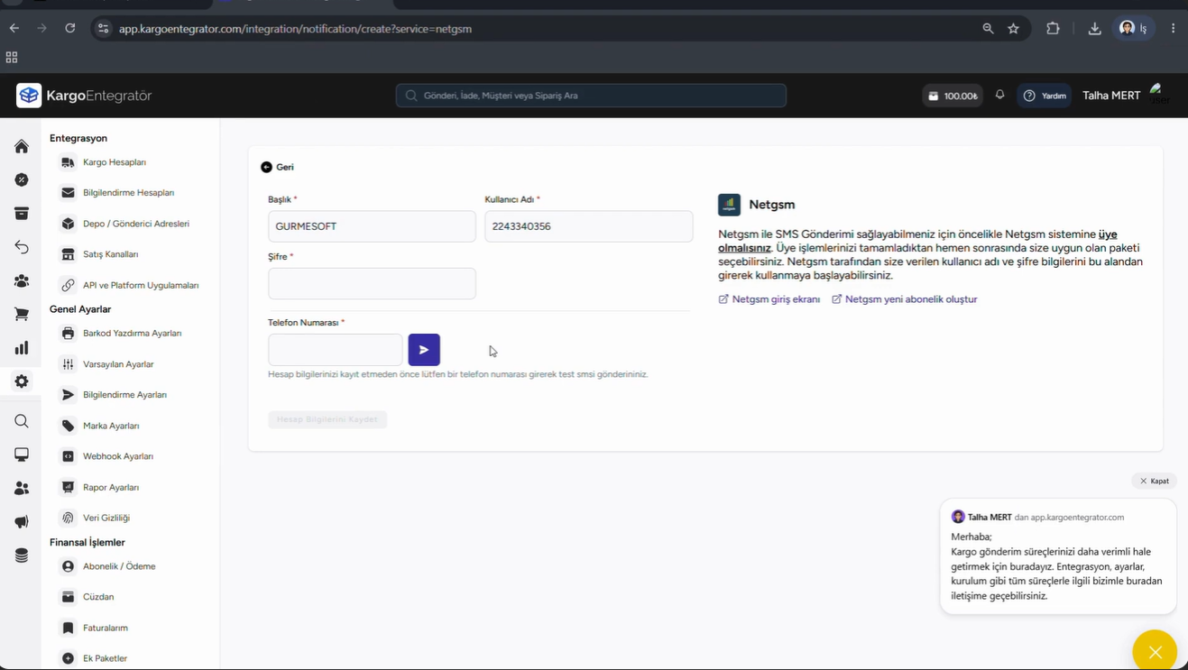The image size is (1188, 670).
Task: Reload the page with browser refresh icon
Action: (70, 29)
